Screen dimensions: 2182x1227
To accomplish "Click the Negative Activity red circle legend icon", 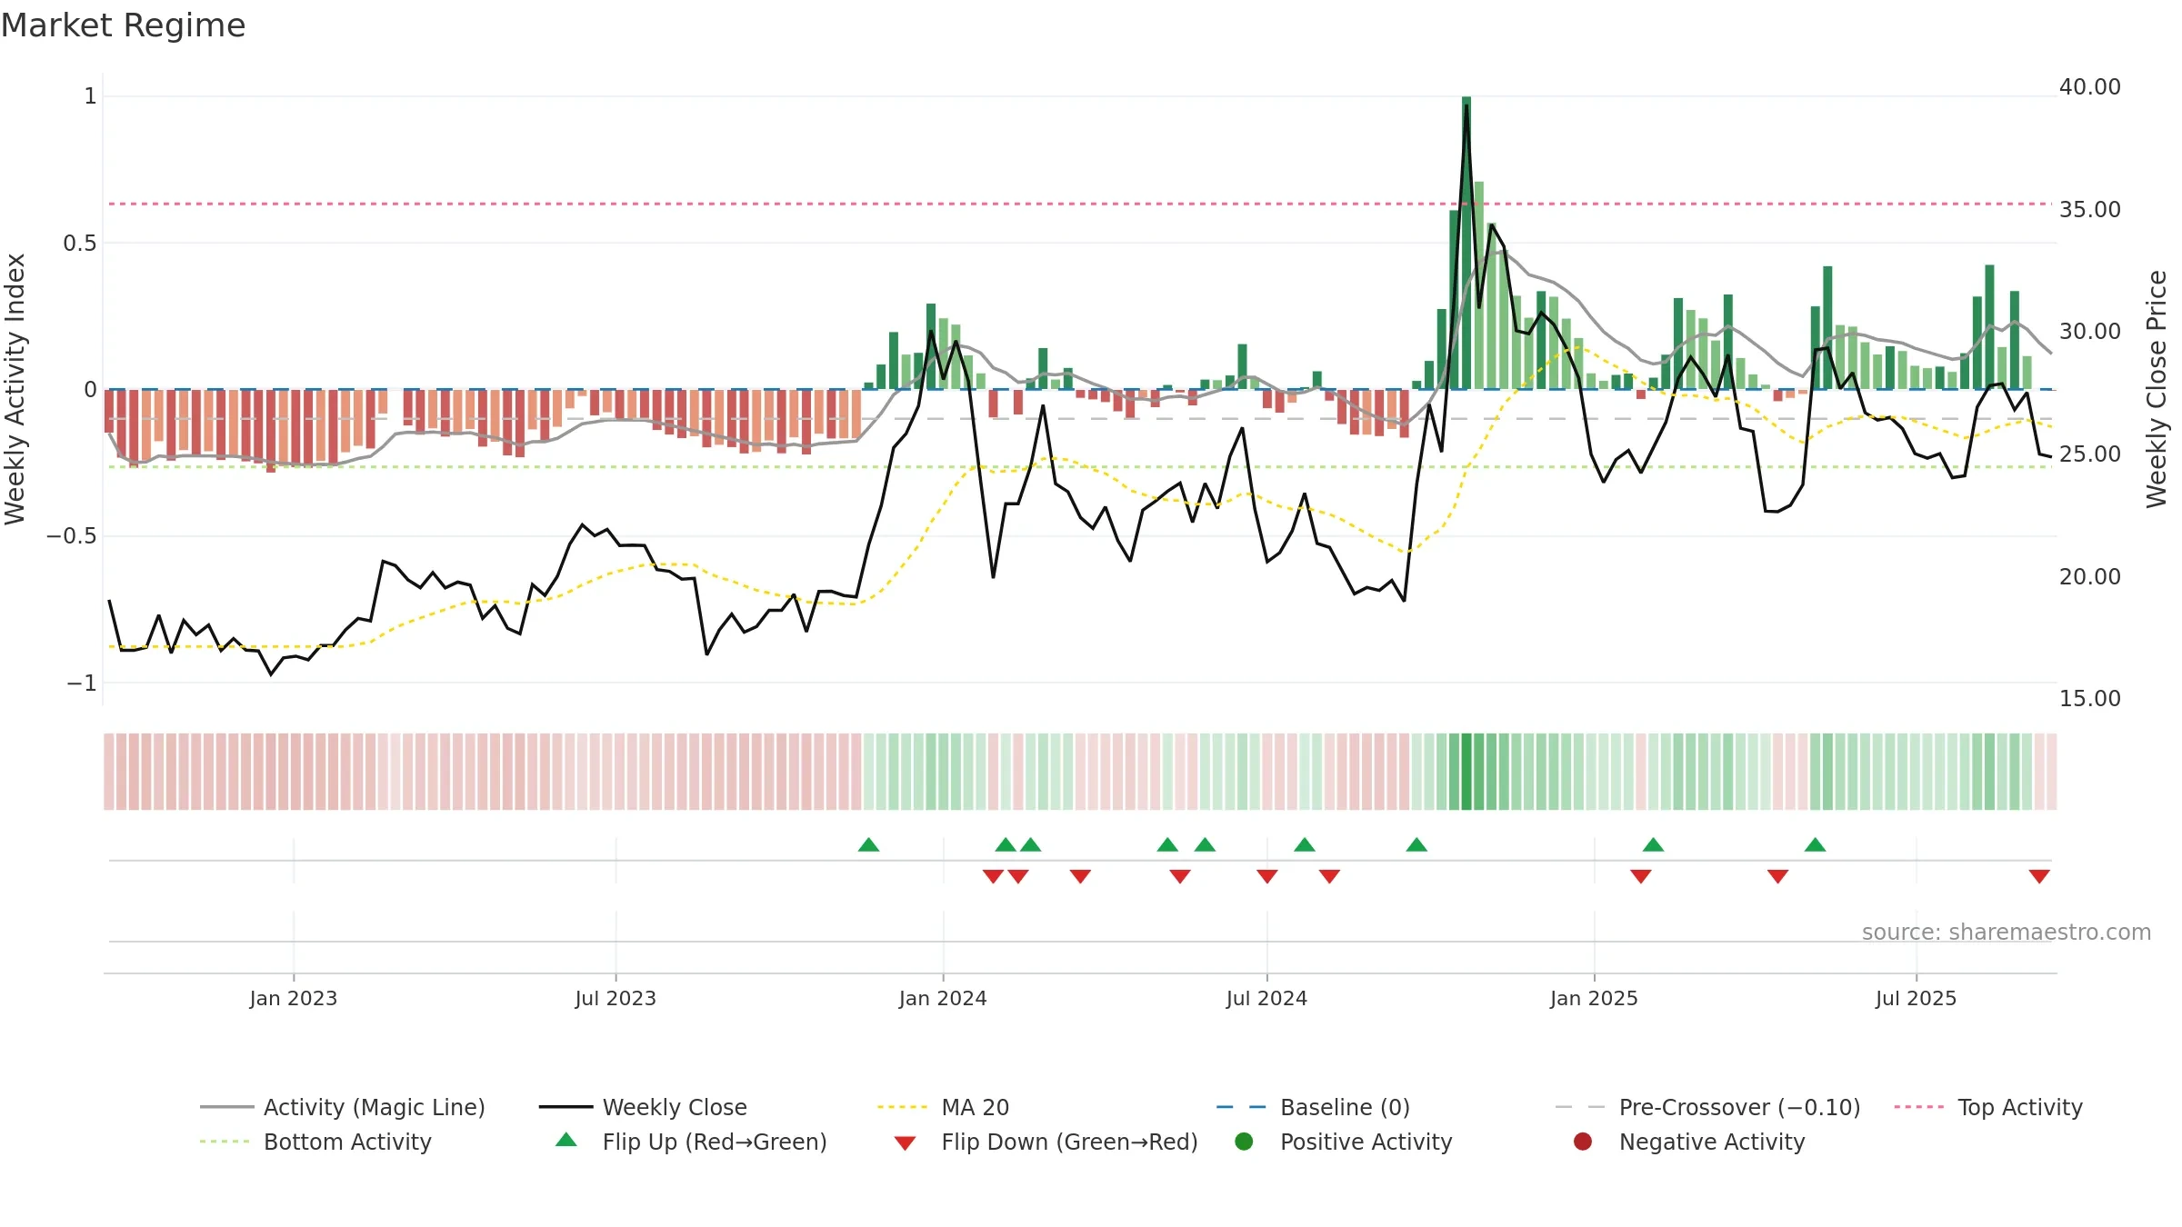I will click(x=1583, y=1142).
